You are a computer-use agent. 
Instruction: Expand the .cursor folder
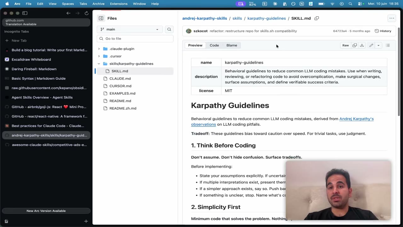click(99, 56)
